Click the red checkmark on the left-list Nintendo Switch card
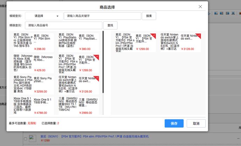 [x=97, y=78]
